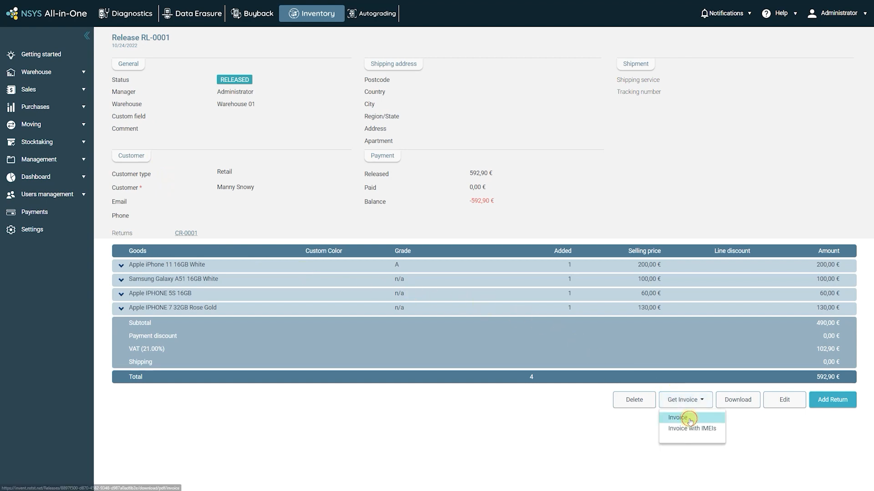Collapse the sidebar with double chevron icon
The width and height of the screenshot is (874, 491).
(x=87, y=35)
